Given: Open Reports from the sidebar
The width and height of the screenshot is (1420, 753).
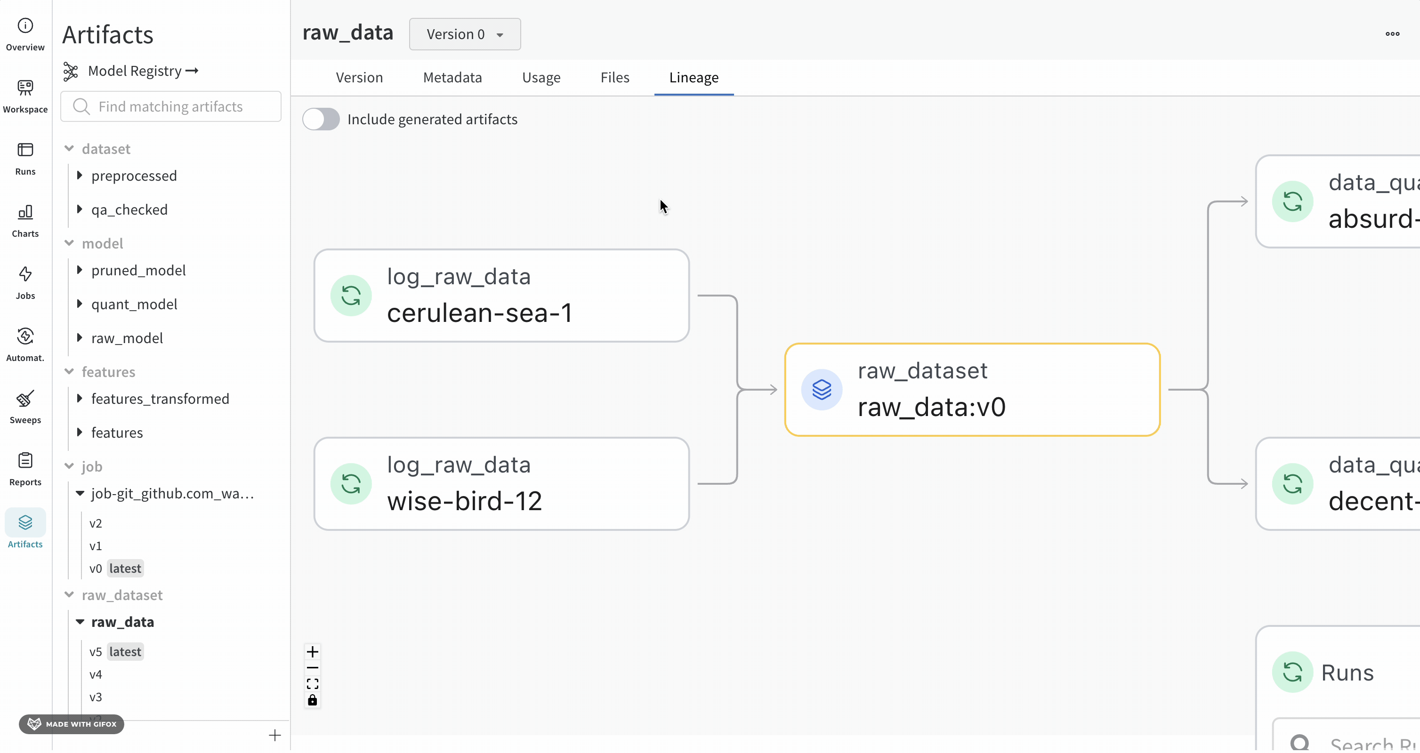Looking at the screenshot, I should tap(25, 469).
